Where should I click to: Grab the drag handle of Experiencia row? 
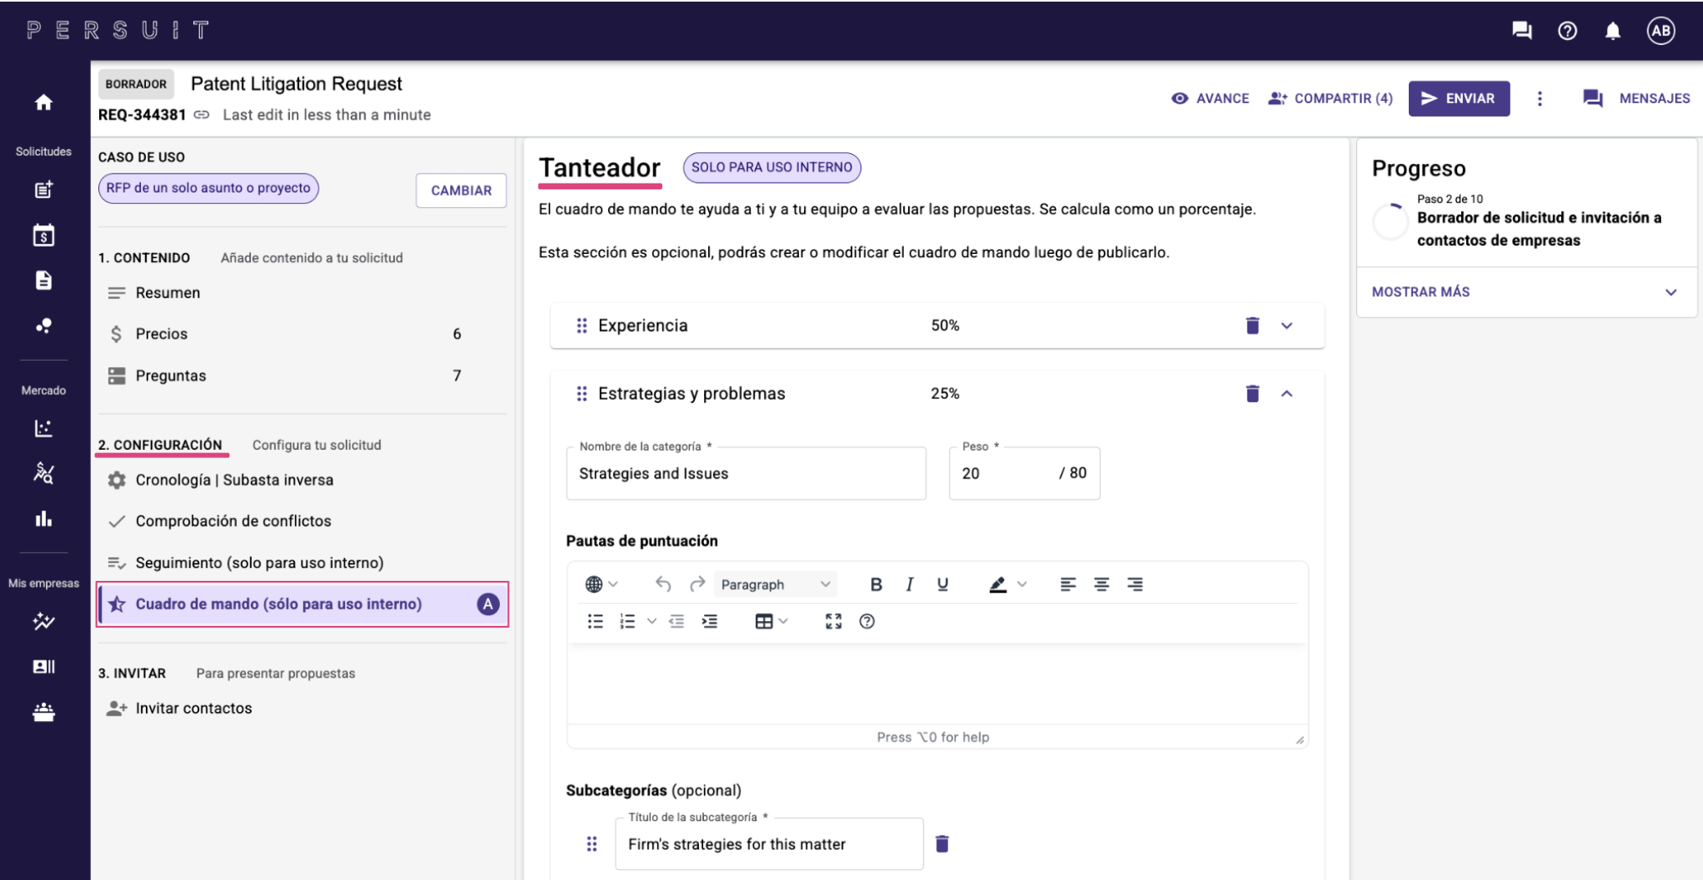pos(582,325)
